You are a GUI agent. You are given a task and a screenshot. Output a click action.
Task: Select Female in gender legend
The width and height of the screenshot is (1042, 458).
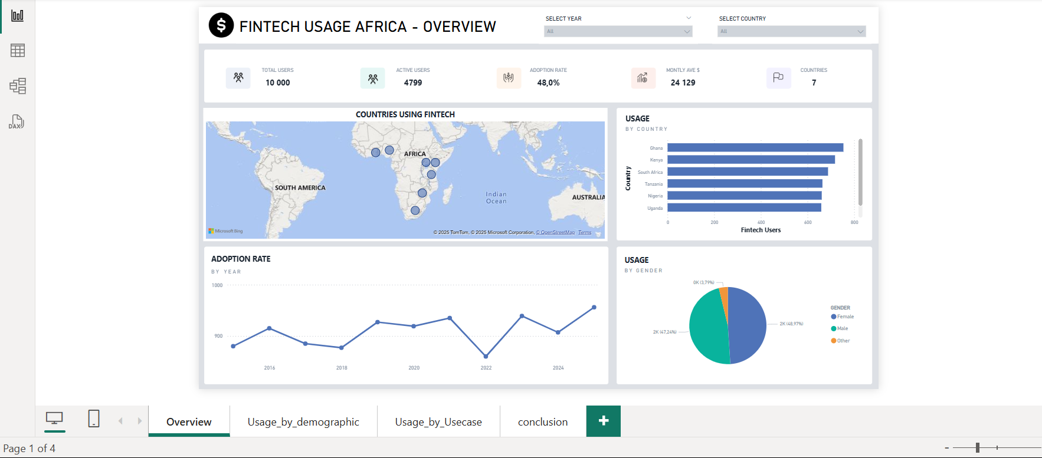click(x=842, y=317)
